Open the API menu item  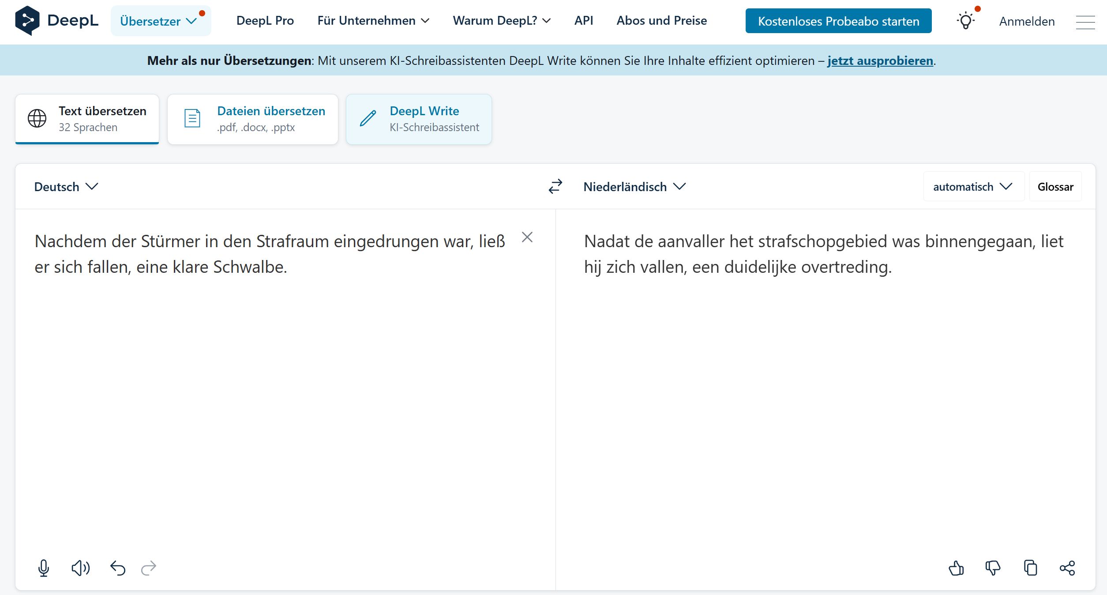click(x=584, y=21)
